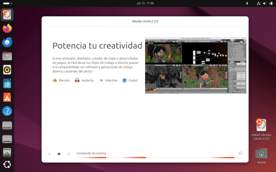
Task: Click the battery power icon in top bar
Action: coord(271,3)
